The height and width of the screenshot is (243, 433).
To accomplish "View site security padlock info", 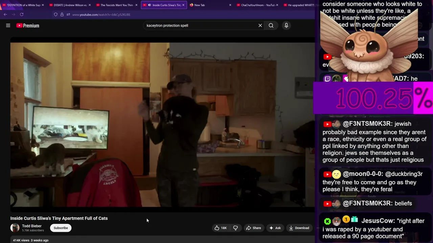I will [62, 15].
